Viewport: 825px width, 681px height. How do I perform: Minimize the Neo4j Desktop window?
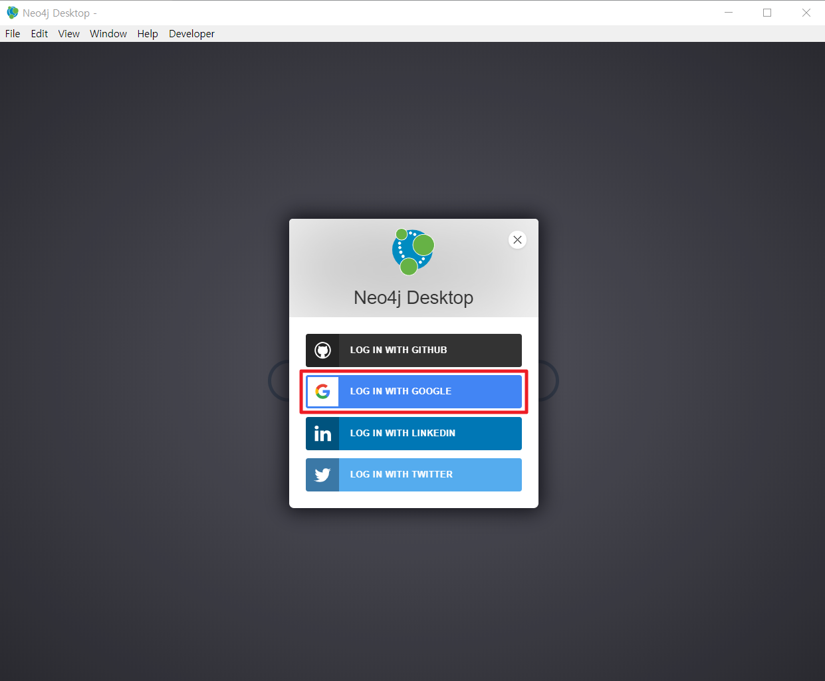pos(729,13)
